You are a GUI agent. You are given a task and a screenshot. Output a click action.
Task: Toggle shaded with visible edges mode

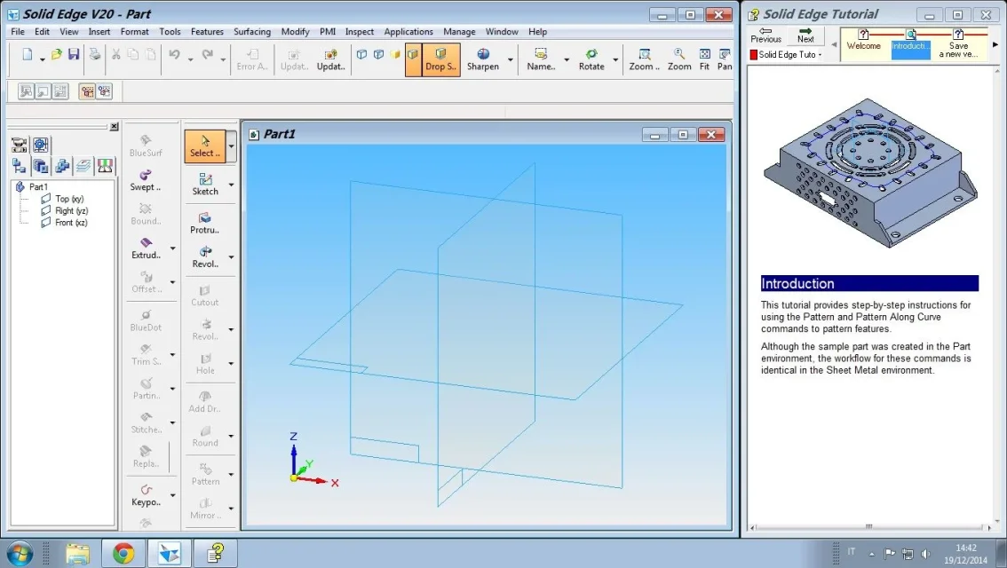coord(413,59)
